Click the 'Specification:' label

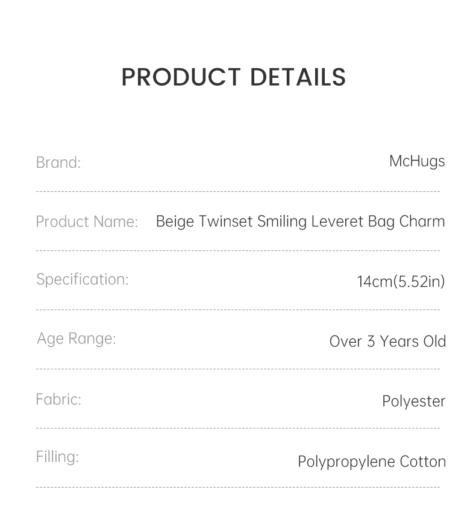[x=83, y=279]
